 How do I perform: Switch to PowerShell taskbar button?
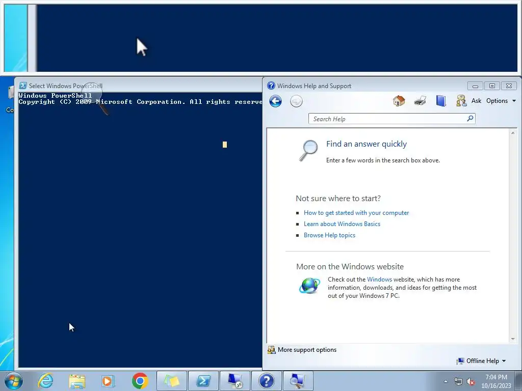(x=203, y=381)
